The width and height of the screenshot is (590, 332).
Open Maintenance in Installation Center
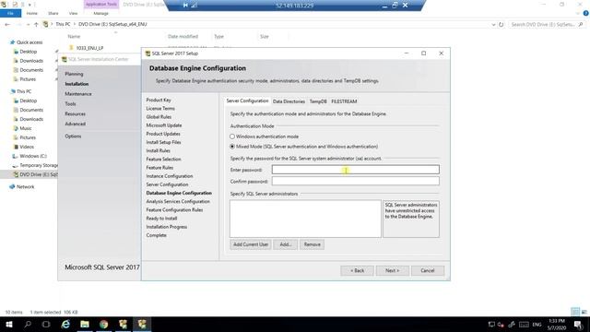pos(77,94)
